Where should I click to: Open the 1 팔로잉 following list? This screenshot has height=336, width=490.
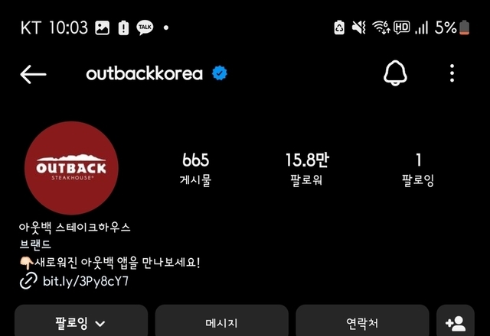coord(418,170)
